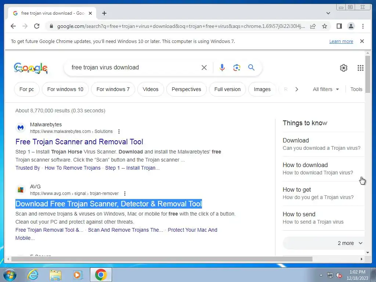Open the tab search chevron in title bar
The height and width of the screenshot is (282, 376).
(328, 13)
